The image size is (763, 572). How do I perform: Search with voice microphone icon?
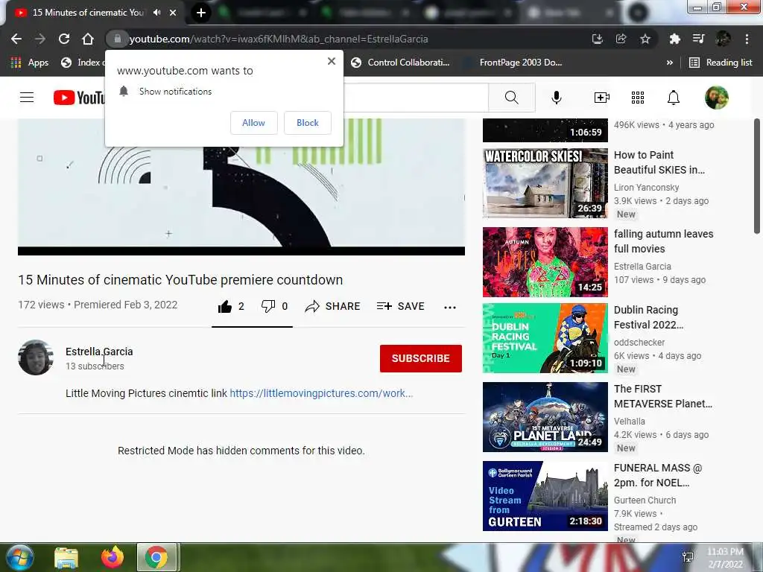(556, 98)
